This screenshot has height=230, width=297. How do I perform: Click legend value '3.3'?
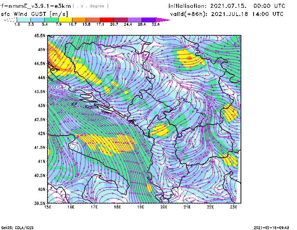(x=31, y=24)
